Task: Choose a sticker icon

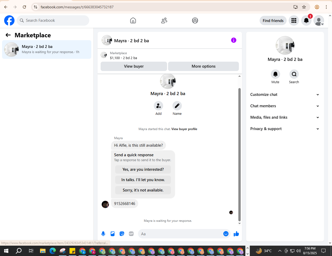Action: [x=122, y=234]
